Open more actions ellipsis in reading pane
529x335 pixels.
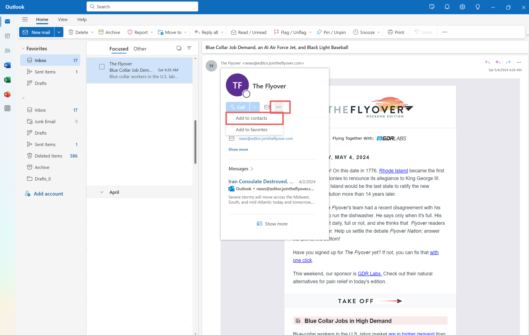point(519,62)
